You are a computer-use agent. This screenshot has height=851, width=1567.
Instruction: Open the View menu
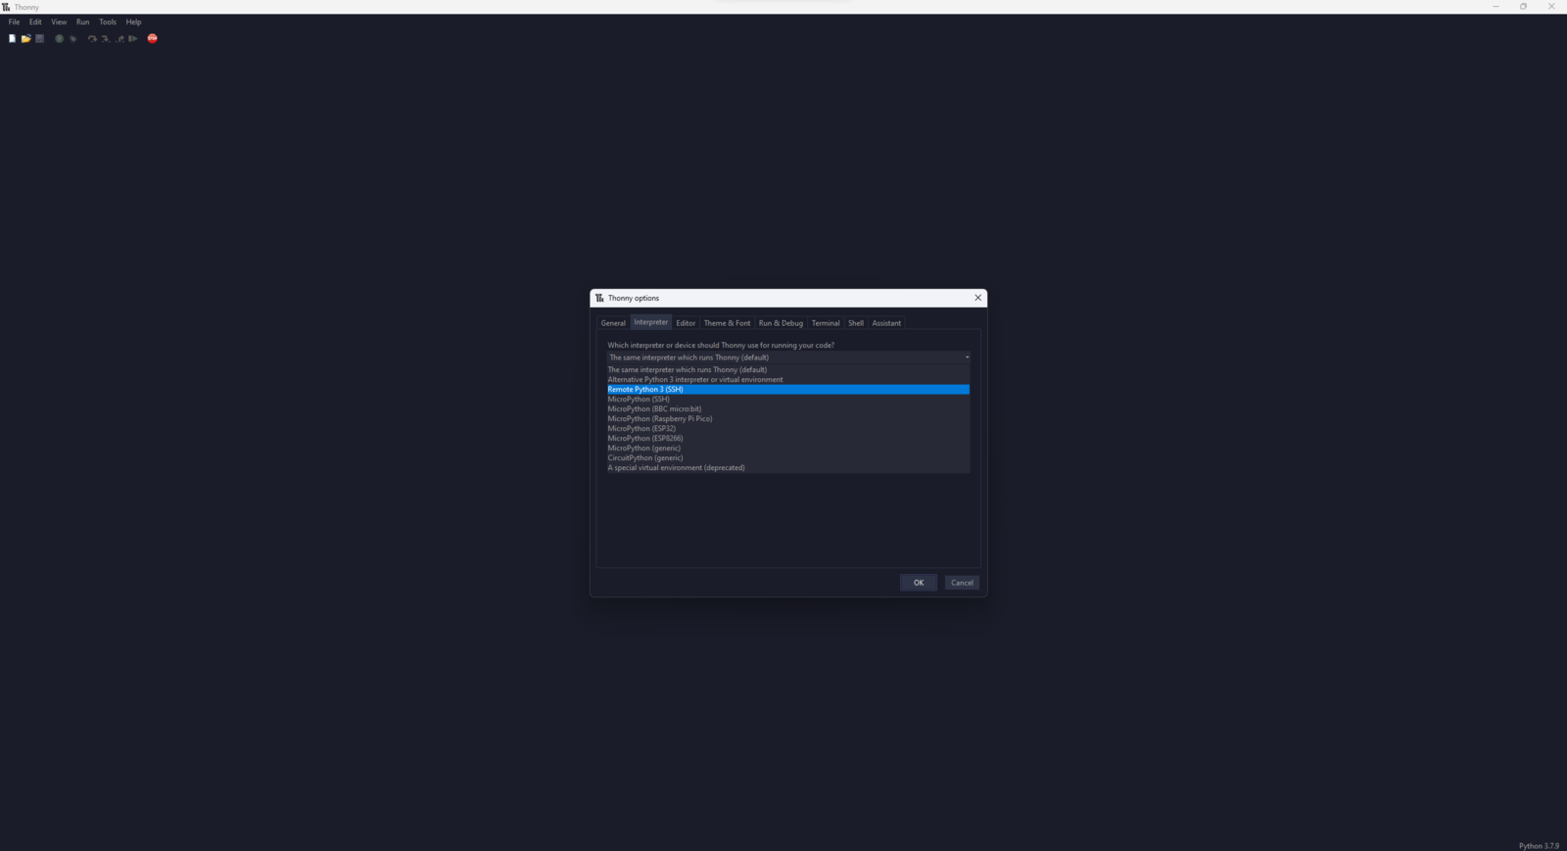tap(59, 22)
